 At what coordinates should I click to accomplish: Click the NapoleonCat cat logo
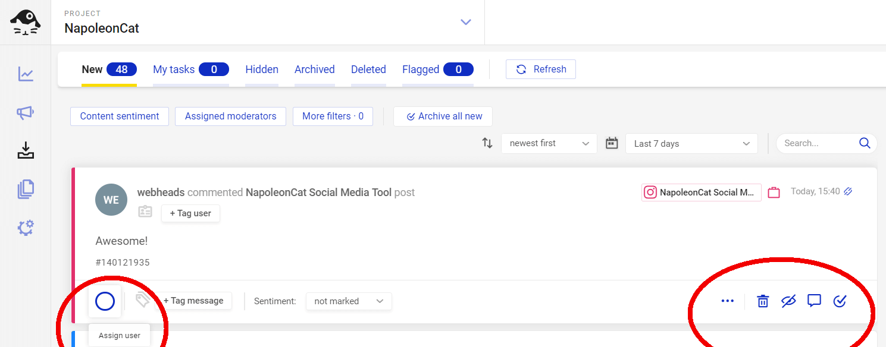(x=26, y=23)
